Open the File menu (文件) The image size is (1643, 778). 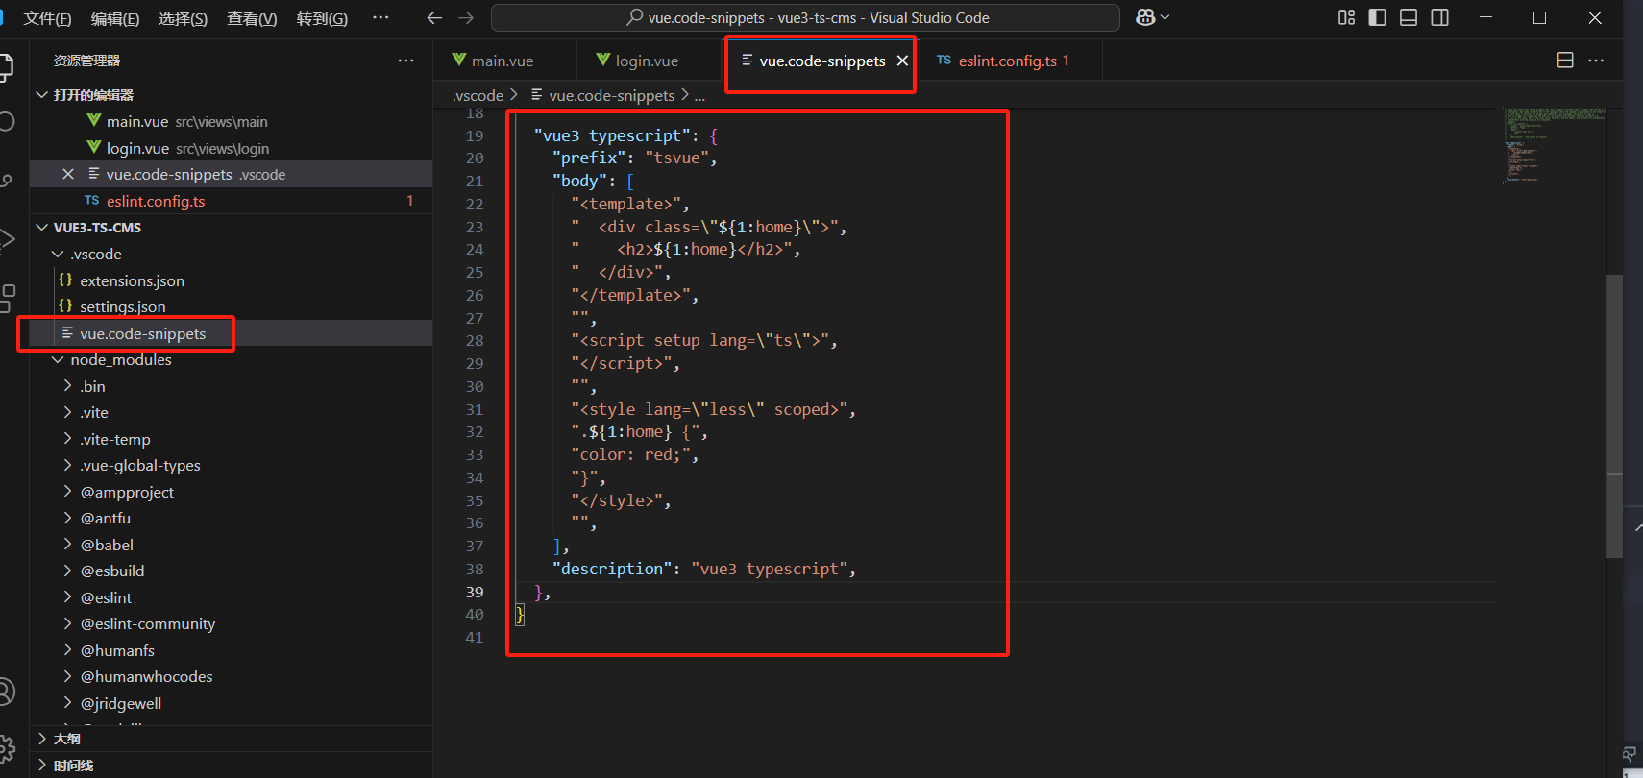click(47, 18)
